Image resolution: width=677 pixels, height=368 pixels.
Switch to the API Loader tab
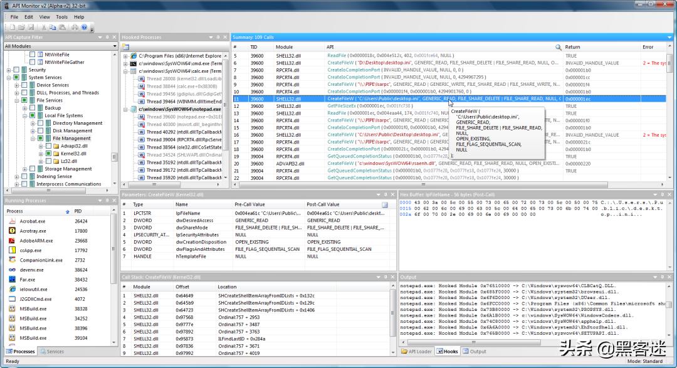pyautogui.click(x=417, y=352)
